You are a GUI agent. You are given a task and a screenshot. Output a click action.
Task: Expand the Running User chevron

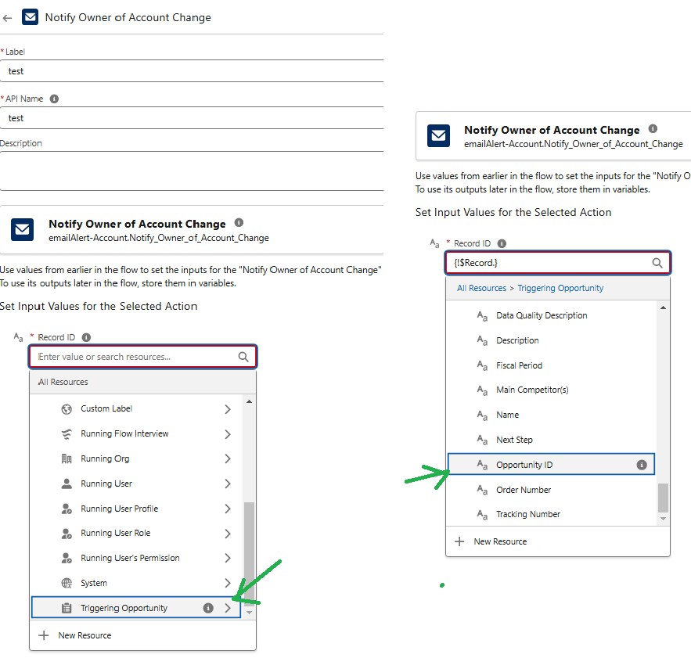(228, 484)
